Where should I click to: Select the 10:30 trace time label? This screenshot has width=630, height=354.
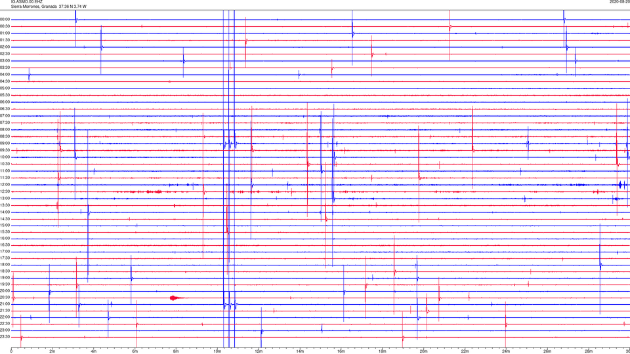5,164
